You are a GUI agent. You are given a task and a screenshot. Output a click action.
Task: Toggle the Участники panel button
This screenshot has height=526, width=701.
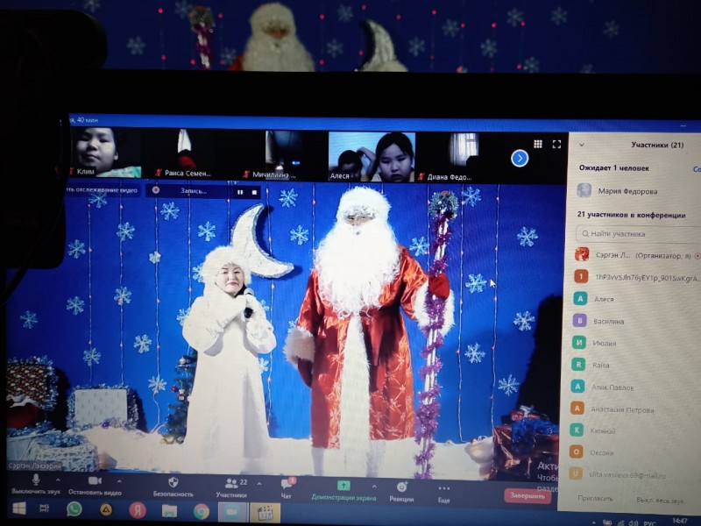(231, 488)
